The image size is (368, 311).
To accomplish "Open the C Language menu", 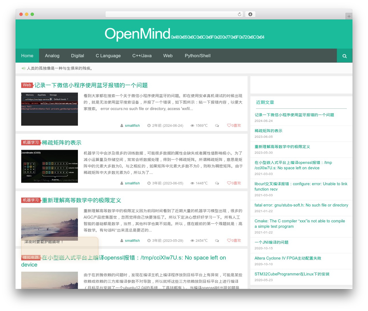I will click(x=108, y=56).
